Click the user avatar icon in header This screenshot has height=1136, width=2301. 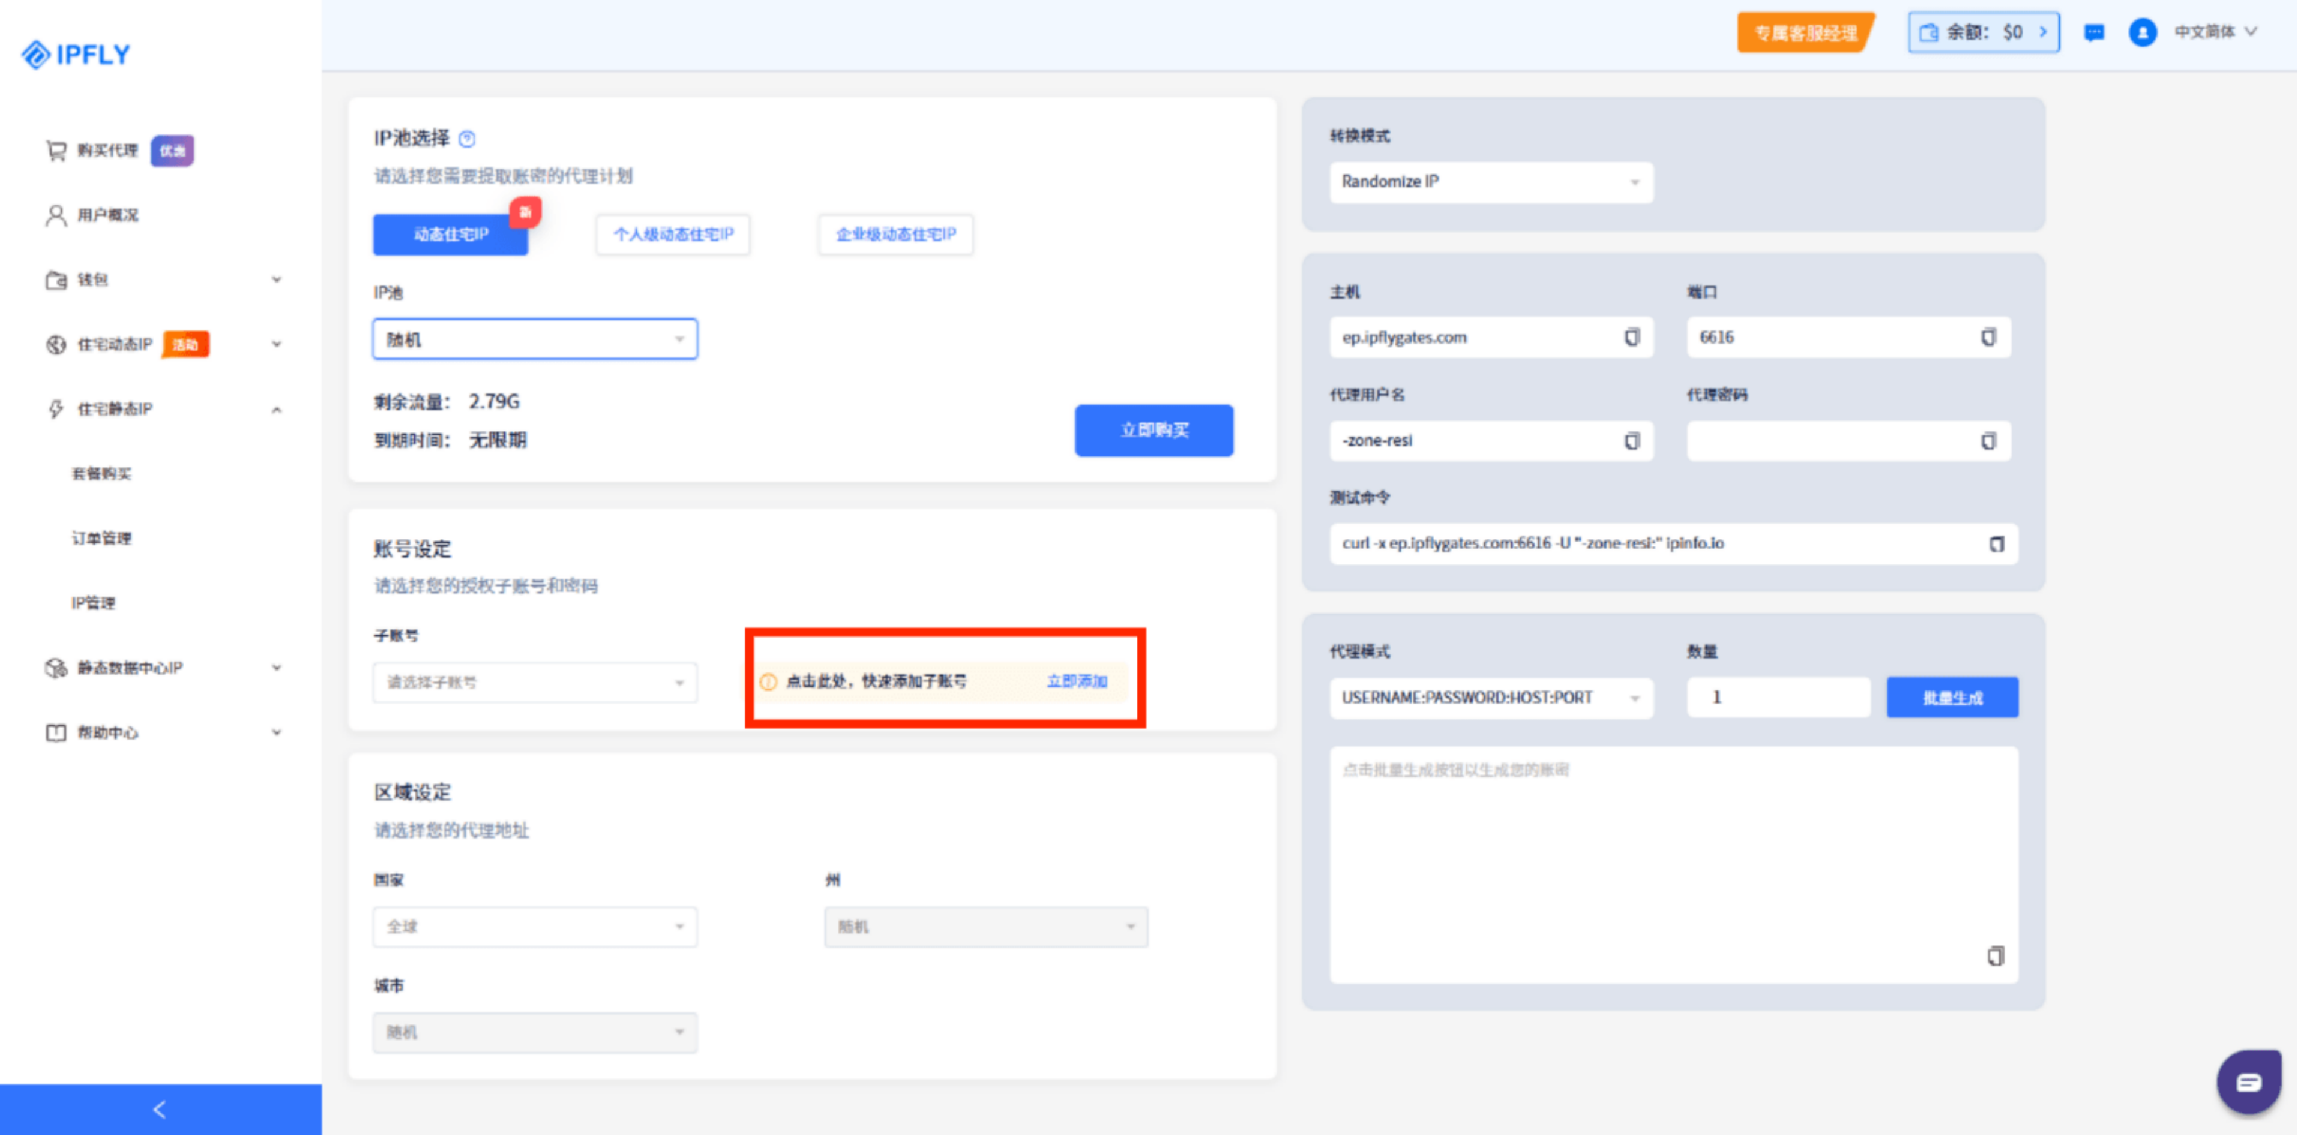[2142, 33]
